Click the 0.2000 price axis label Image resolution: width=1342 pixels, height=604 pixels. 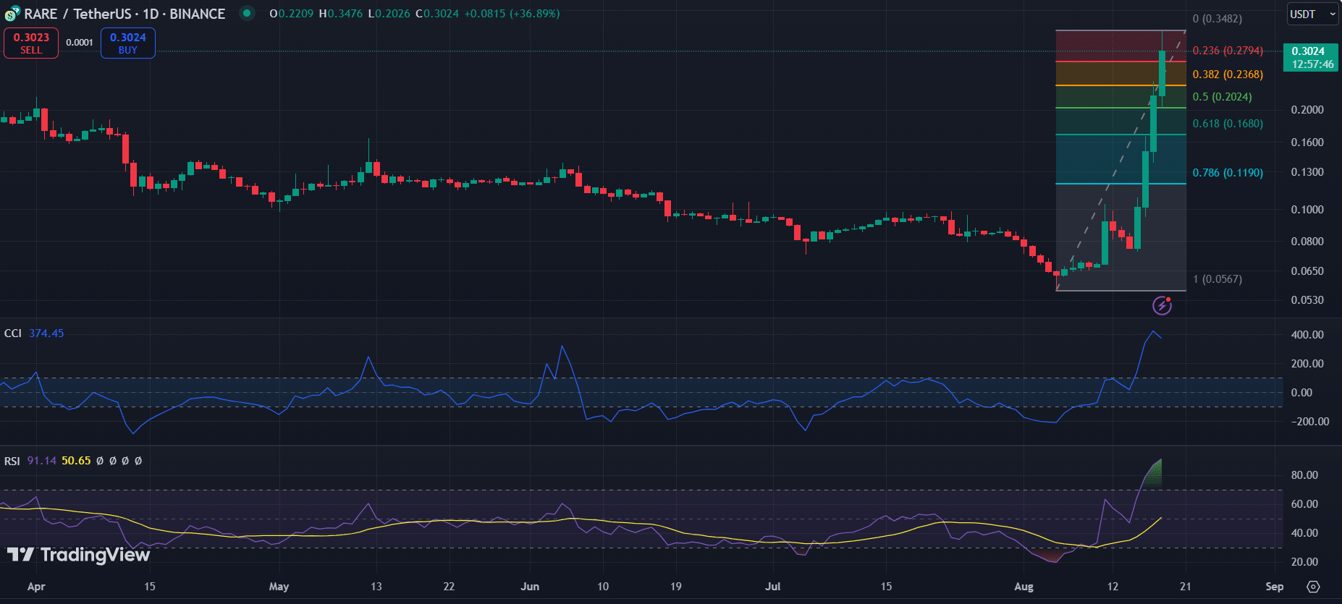click(x=1307, y=110)
